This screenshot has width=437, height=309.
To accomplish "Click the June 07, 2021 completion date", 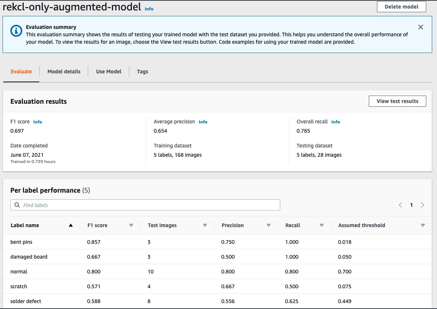I will pyautogui.click(x=27, y=155).
